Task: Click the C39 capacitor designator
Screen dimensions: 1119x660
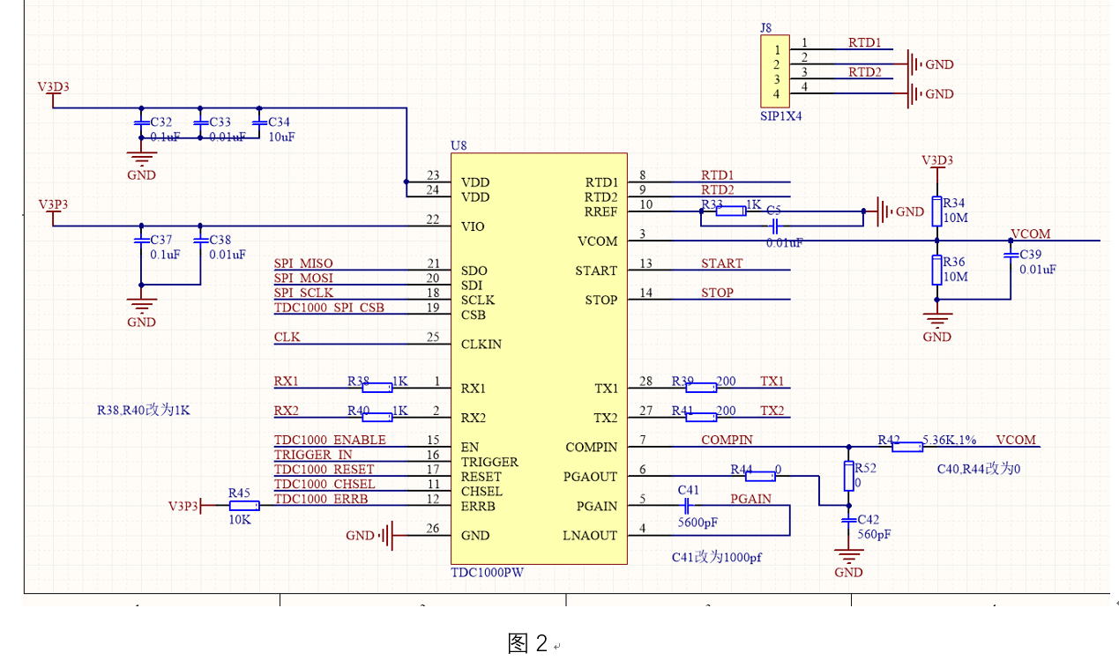Action: point(1031,254)
